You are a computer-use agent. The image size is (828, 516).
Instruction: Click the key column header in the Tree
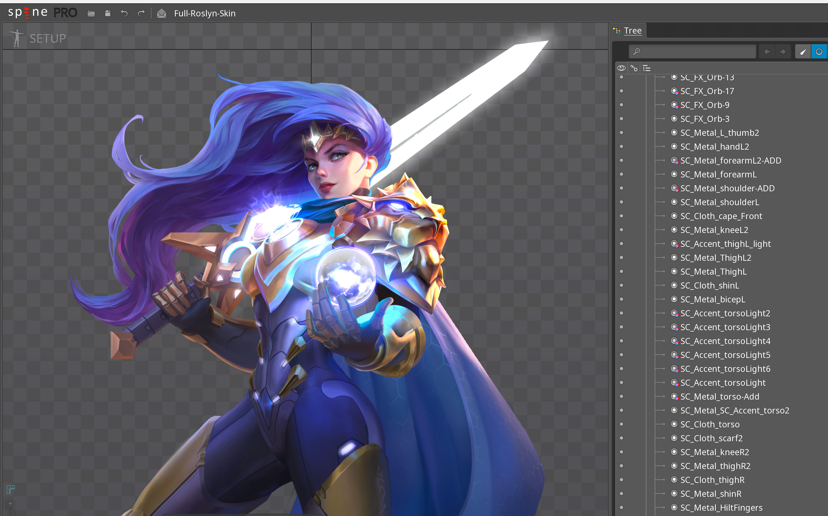634,68
